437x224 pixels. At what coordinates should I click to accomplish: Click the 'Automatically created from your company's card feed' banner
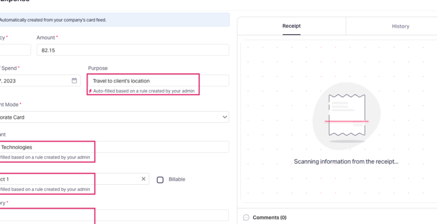click(x=114, y=20)
